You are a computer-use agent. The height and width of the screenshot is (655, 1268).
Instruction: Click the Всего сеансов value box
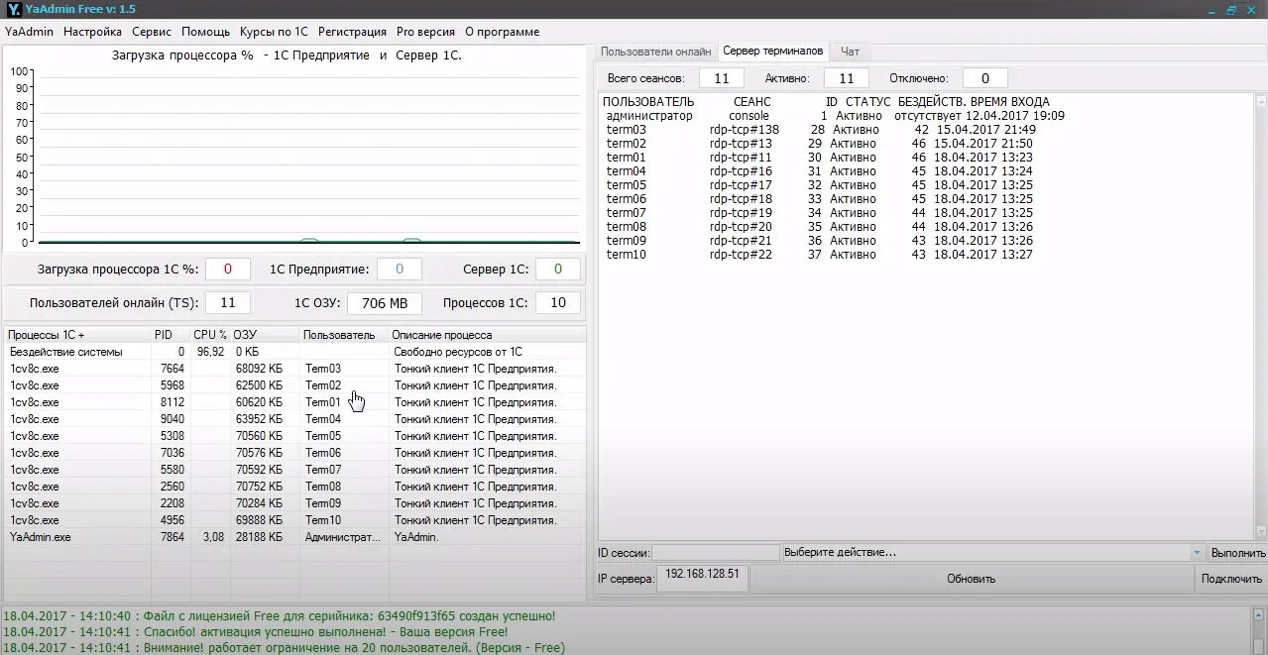pos(721,78)
